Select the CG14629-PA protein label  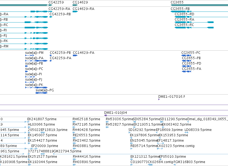[x=84, y=53]
